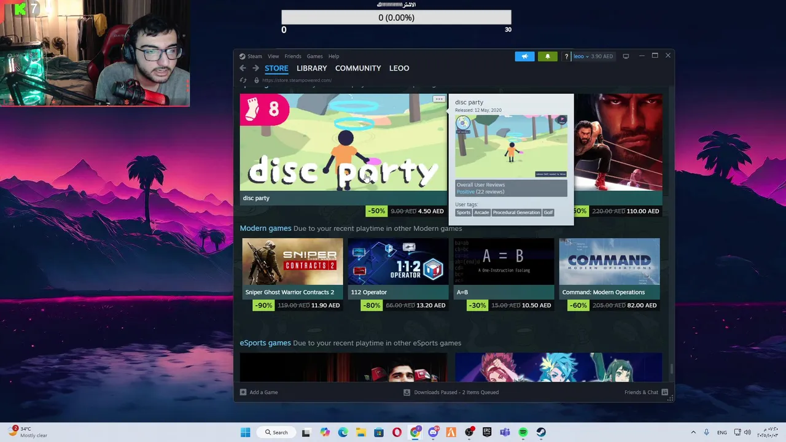Open Microsoft Store from the taskbar
Viewport: 786px width, 442px height.
[379, 432]
